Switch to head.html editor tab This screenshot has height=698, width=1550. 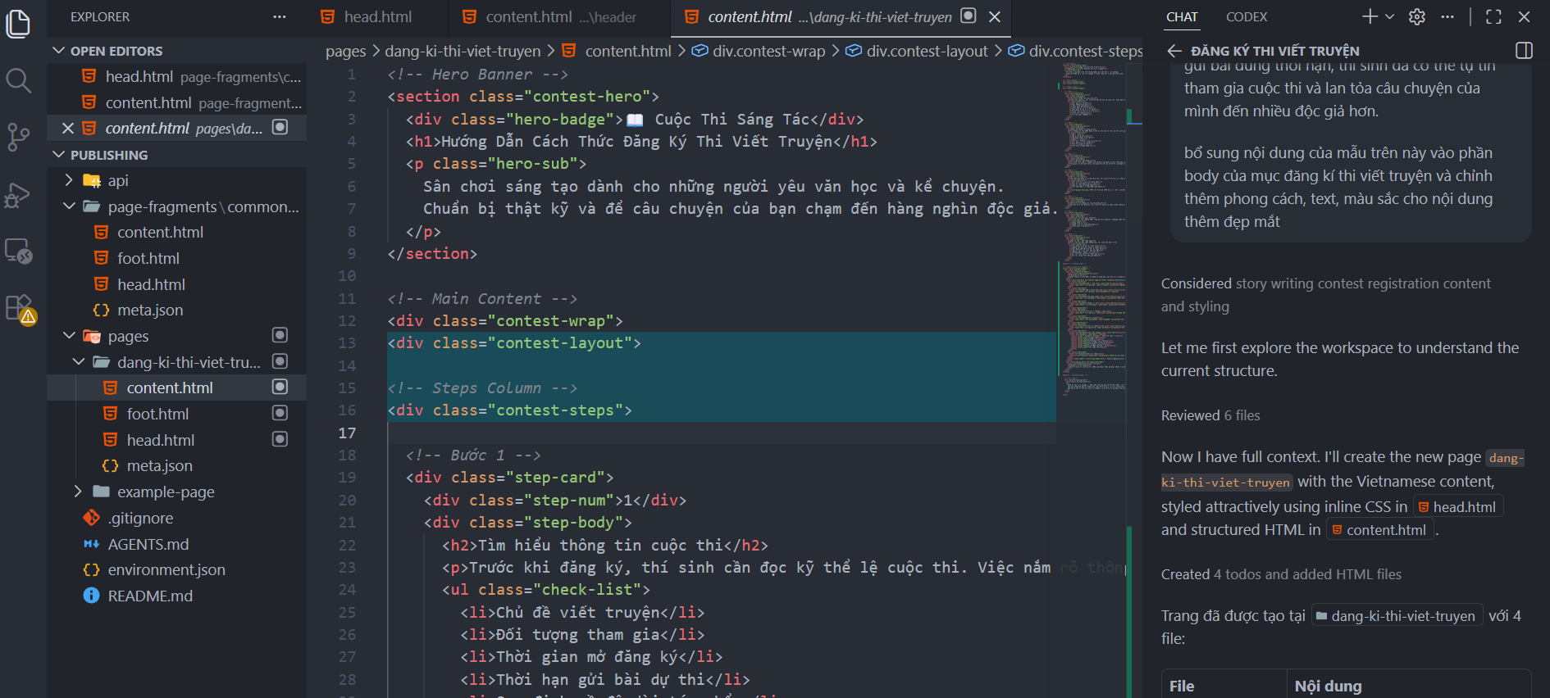(x=377, y=16)
